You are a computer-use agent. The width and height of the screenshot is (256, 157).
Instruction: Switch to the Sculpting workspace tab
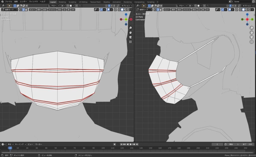click(x=72, y=2)
